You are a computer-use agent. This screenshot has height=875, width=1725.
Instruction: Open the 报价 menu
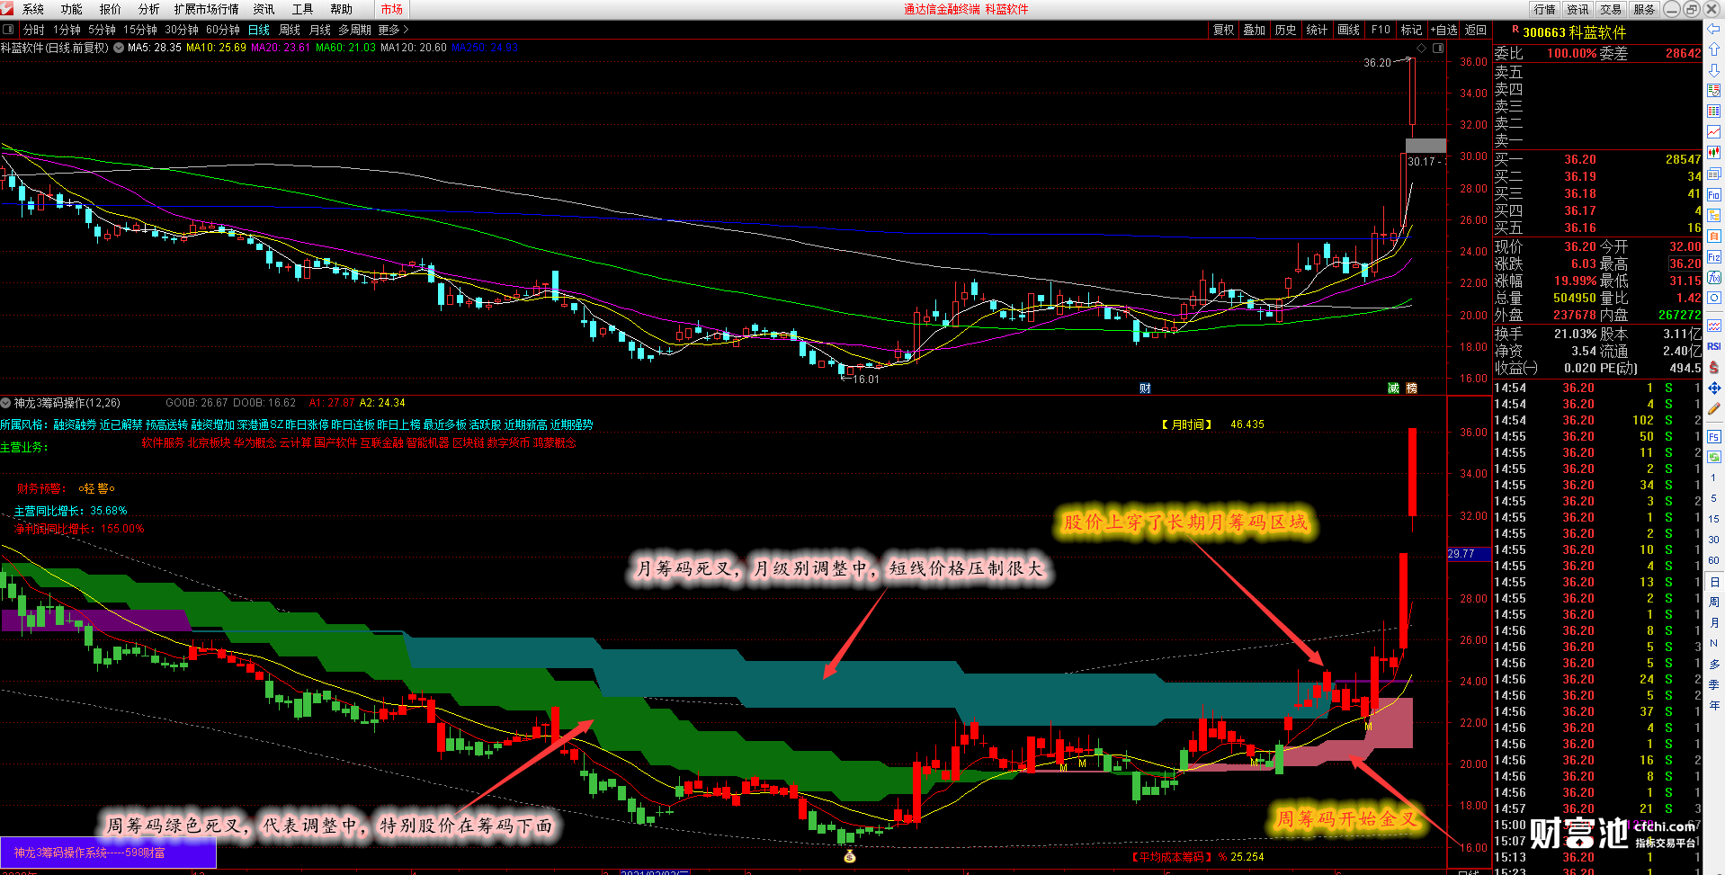(111, 9)
